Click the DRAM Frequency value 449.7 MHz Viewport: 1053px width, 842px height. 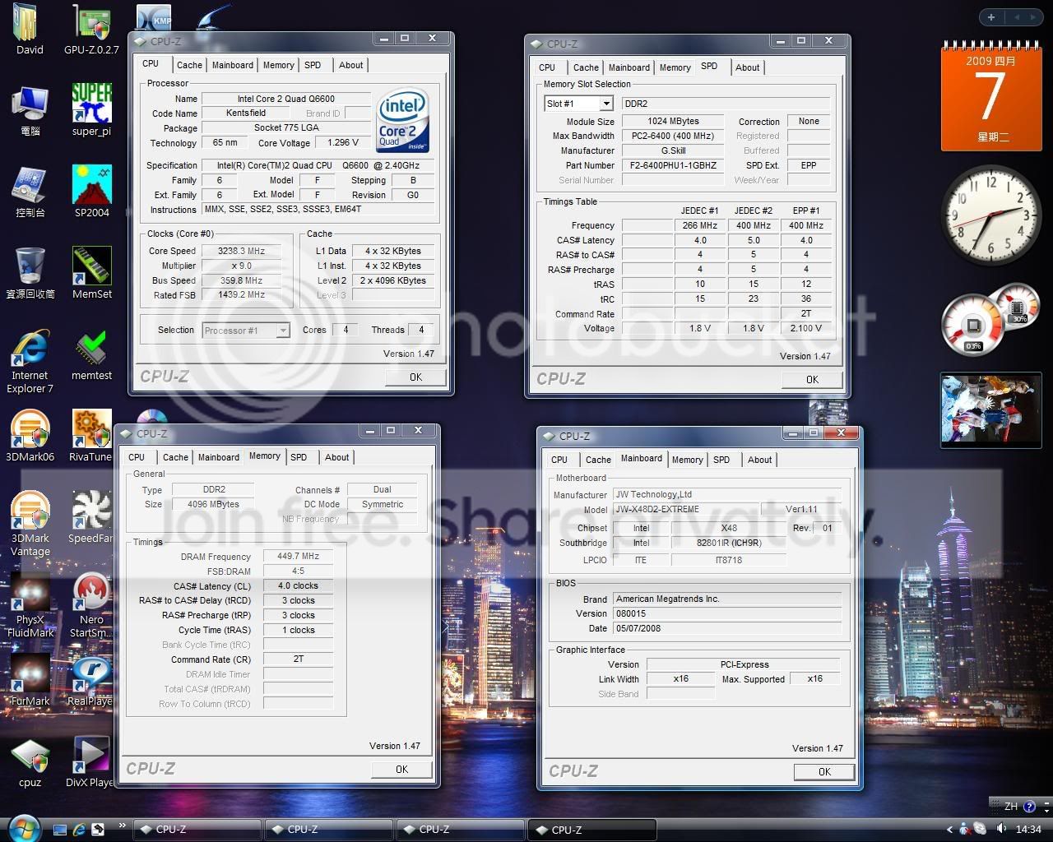coord(298,556)
